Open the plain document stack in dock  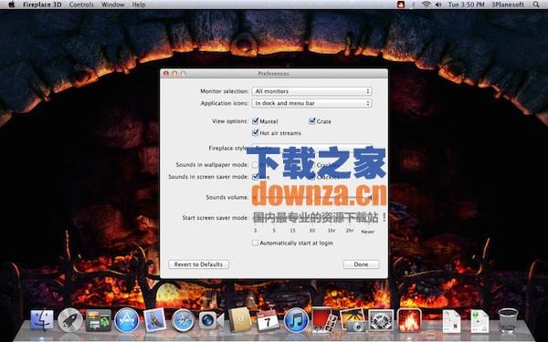tap(451, 321)
